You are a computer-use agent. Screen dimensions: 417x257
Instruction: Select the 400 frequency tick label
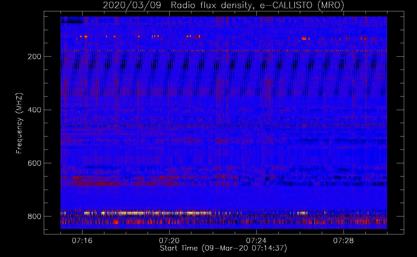click(x=35, y=110)
